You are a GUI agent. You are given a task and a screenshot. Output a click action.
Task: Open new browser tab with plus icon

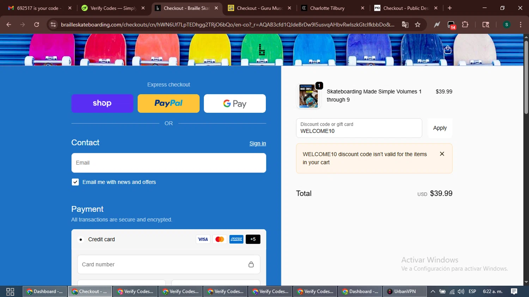pos(450,8)
